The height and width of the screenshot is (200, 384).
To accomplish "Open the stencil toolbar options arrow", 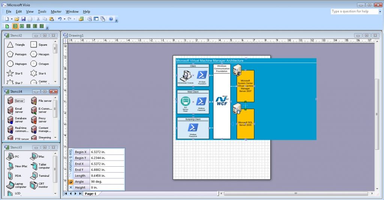I will (47, 27).
